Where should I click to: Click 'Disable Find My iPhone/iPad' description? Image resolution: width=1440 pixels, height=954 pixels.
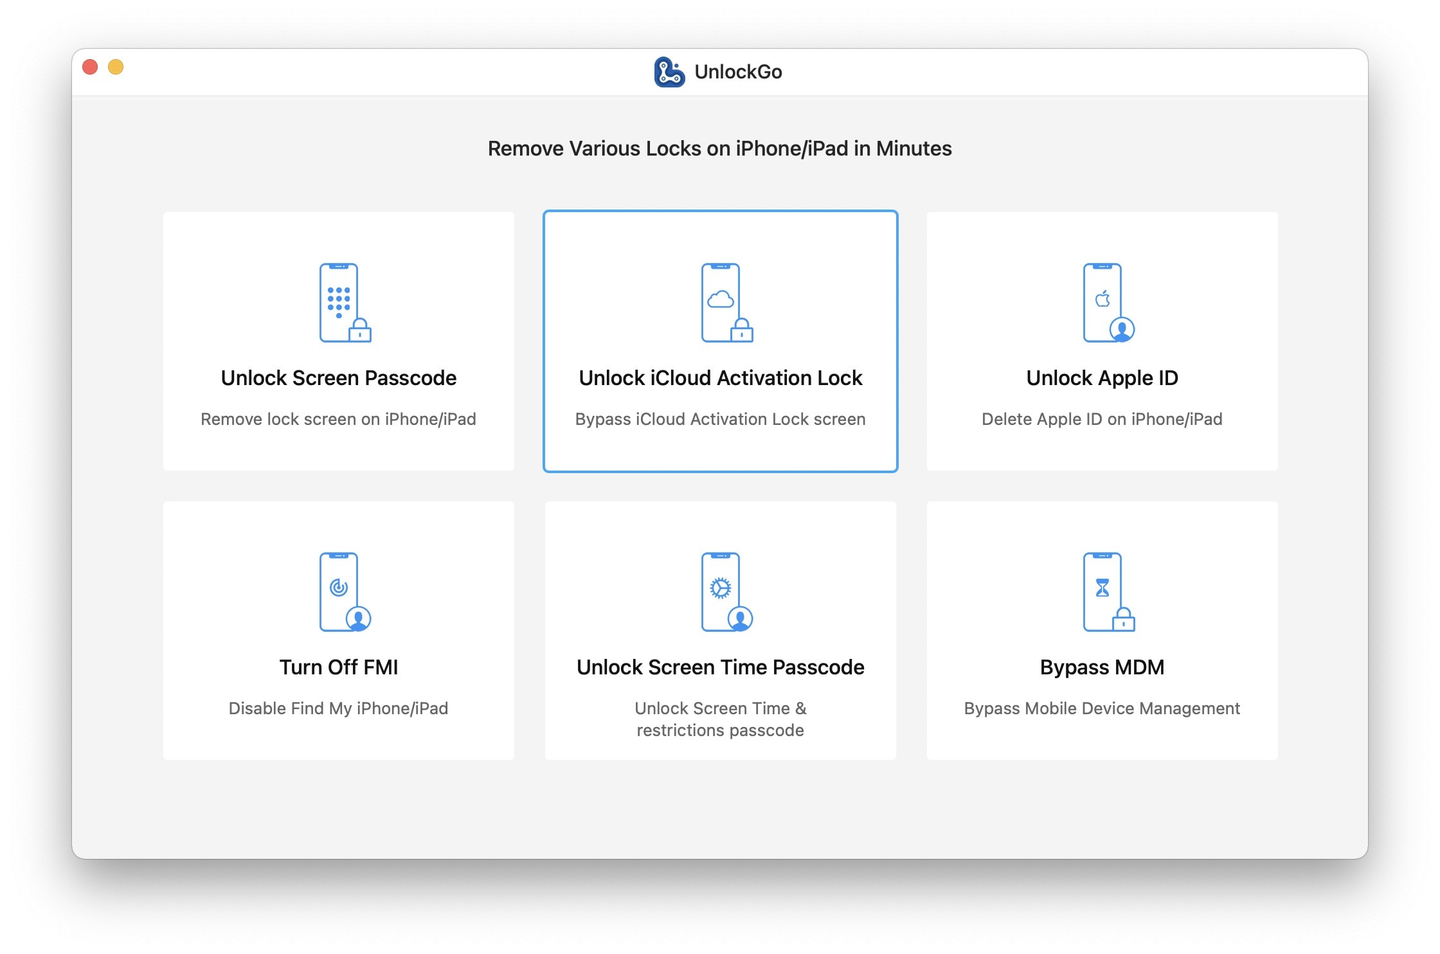(338, 708)
